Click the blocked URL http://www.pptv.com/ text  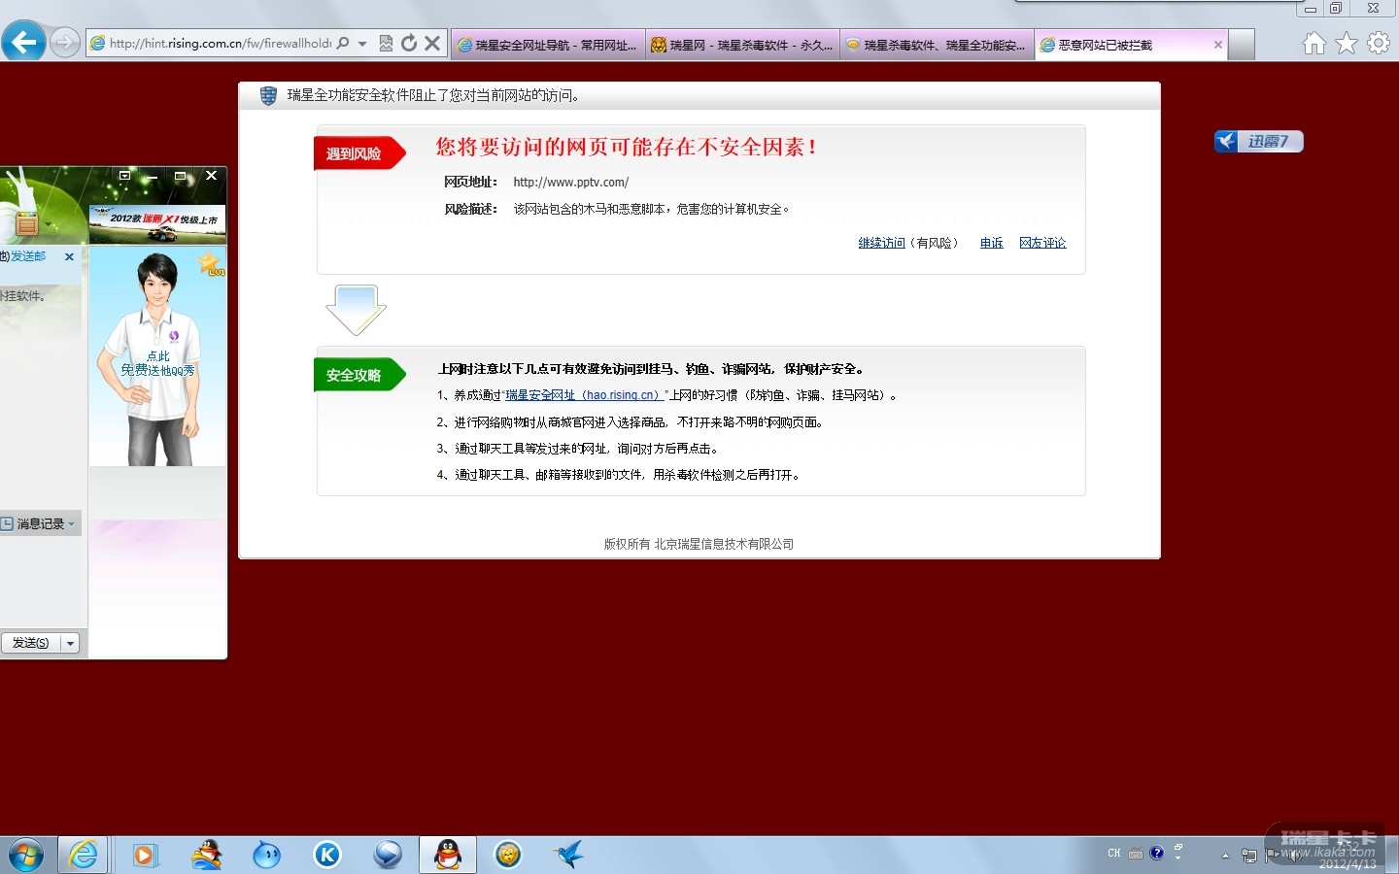(571, 182)
